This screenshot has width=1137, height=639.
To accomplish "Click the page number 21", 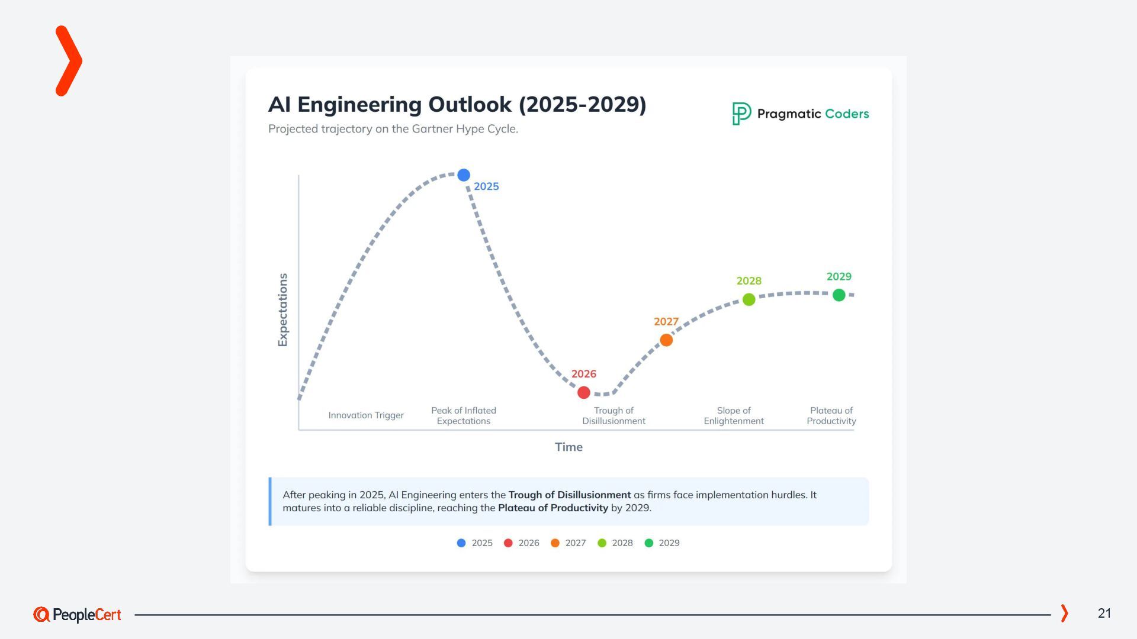I will [1104, 613].
